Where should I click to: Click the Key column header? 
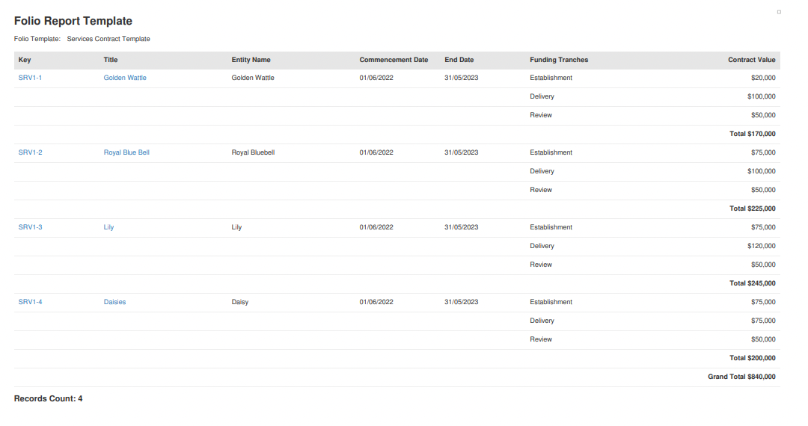(x=25, y=60)
